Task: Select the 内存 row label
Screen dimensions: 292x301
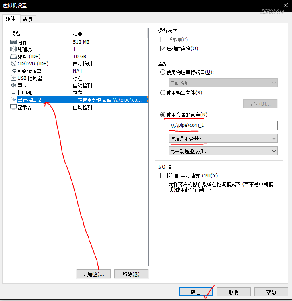Action: 22,42
